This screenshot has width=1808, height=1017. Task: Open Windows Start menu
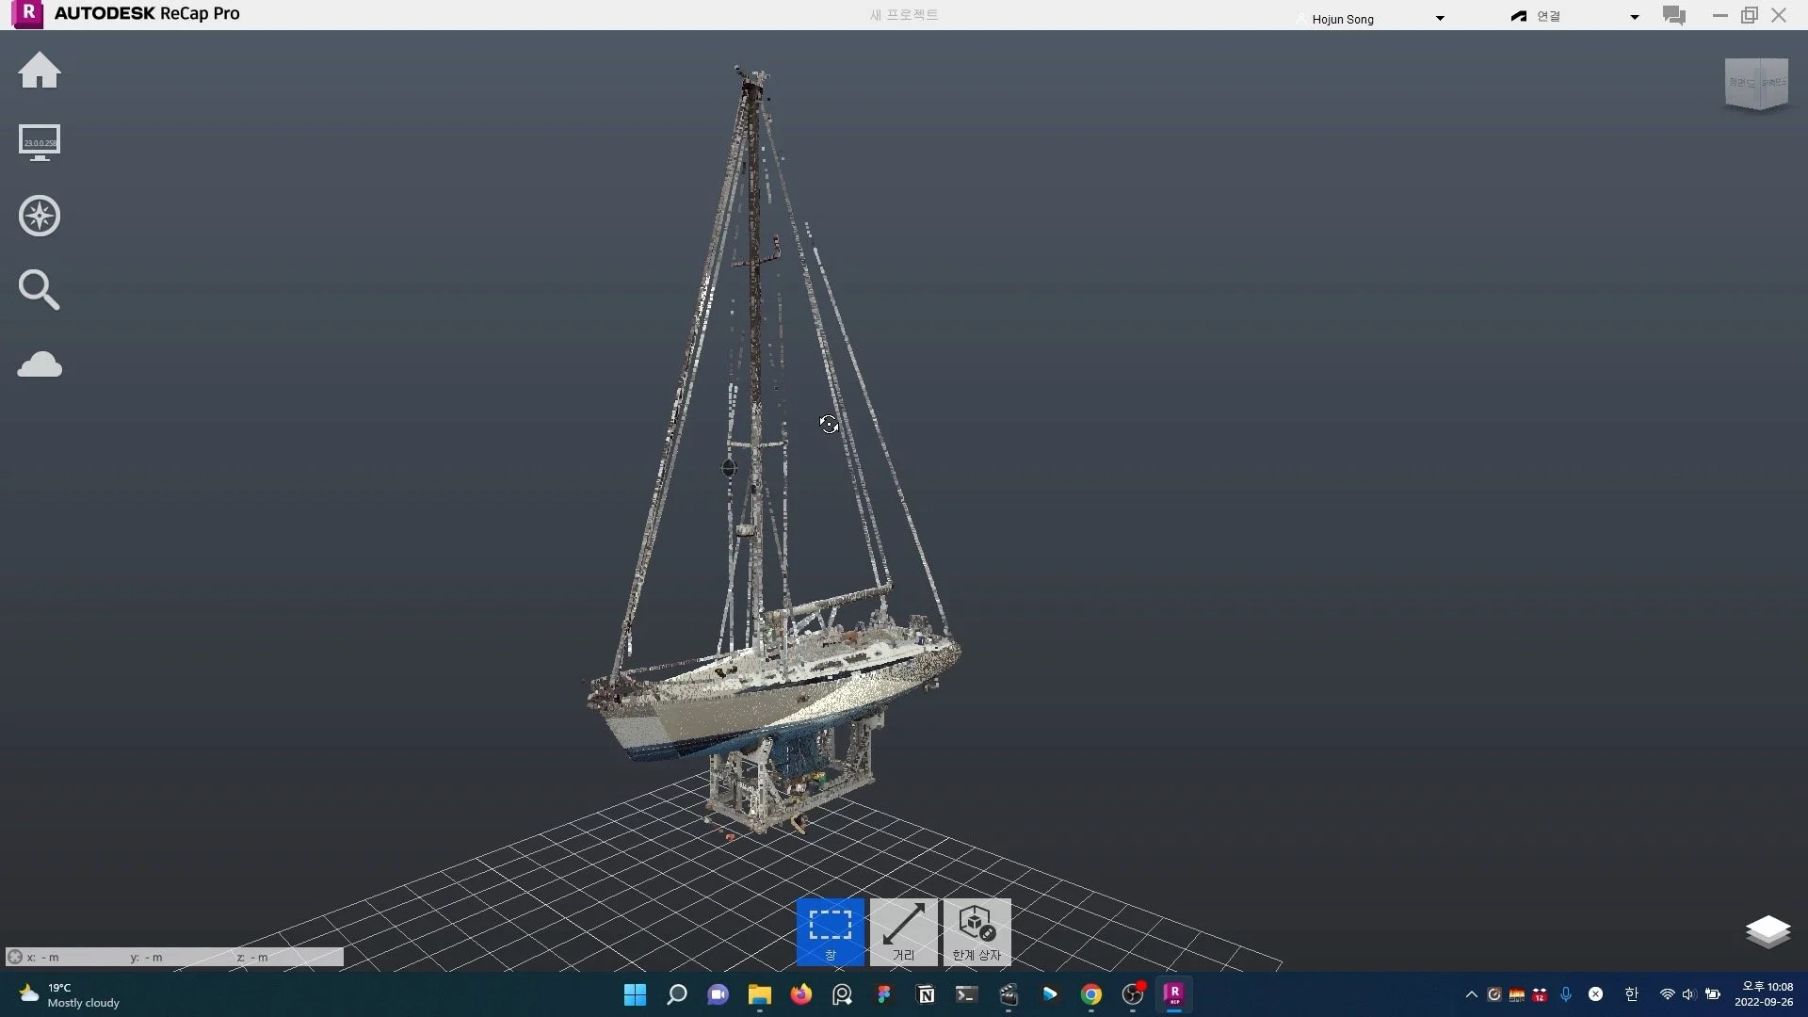(x=635, y=994)
